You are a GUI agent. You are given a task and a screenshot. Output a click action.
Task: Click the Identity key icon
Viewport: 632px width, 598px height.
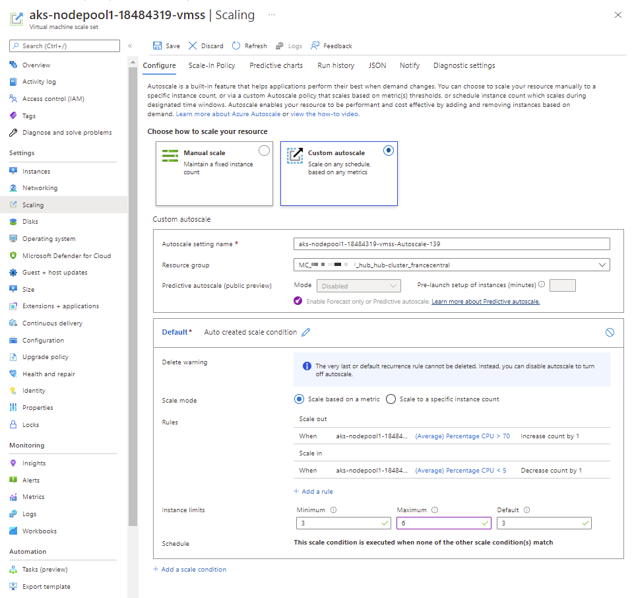13,390
